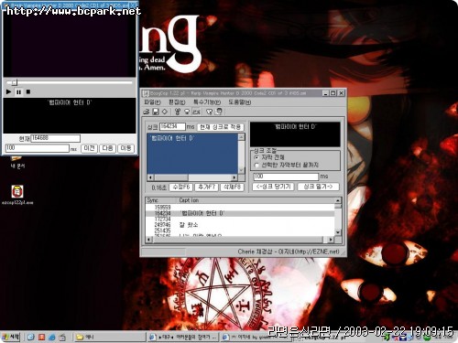Click caption editor's scroll-left arrow

[150, 177]
